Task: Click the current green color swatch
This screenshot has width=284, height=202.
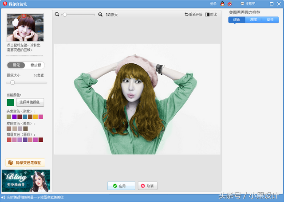Action: 10,102
